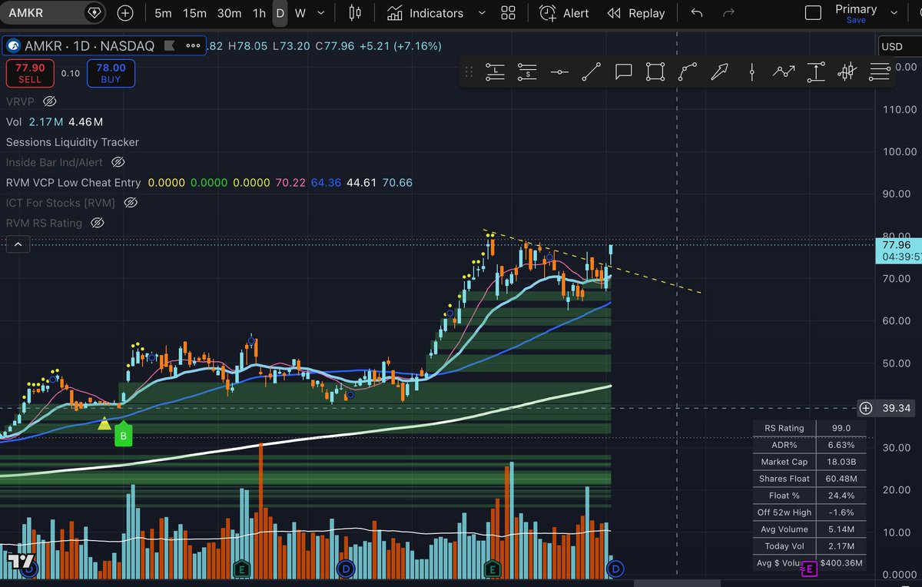Open indicator templates grid icon

pos(508,13)
